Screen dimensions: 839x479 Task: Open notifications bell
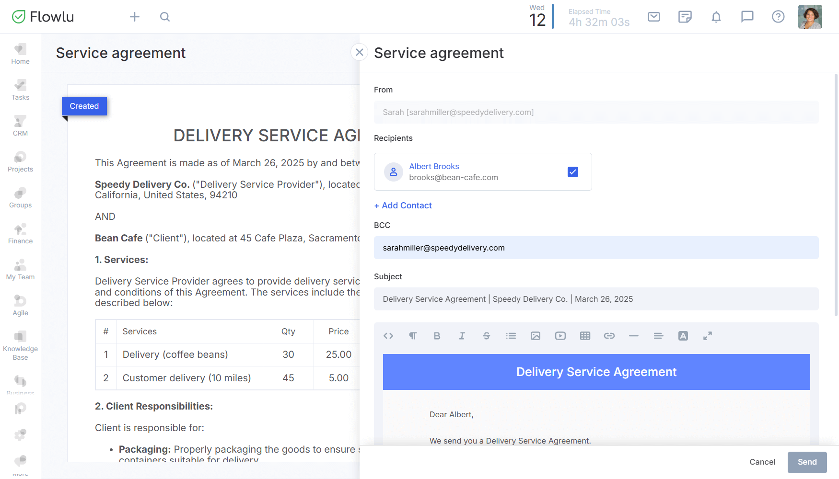[x=716, y=17]
